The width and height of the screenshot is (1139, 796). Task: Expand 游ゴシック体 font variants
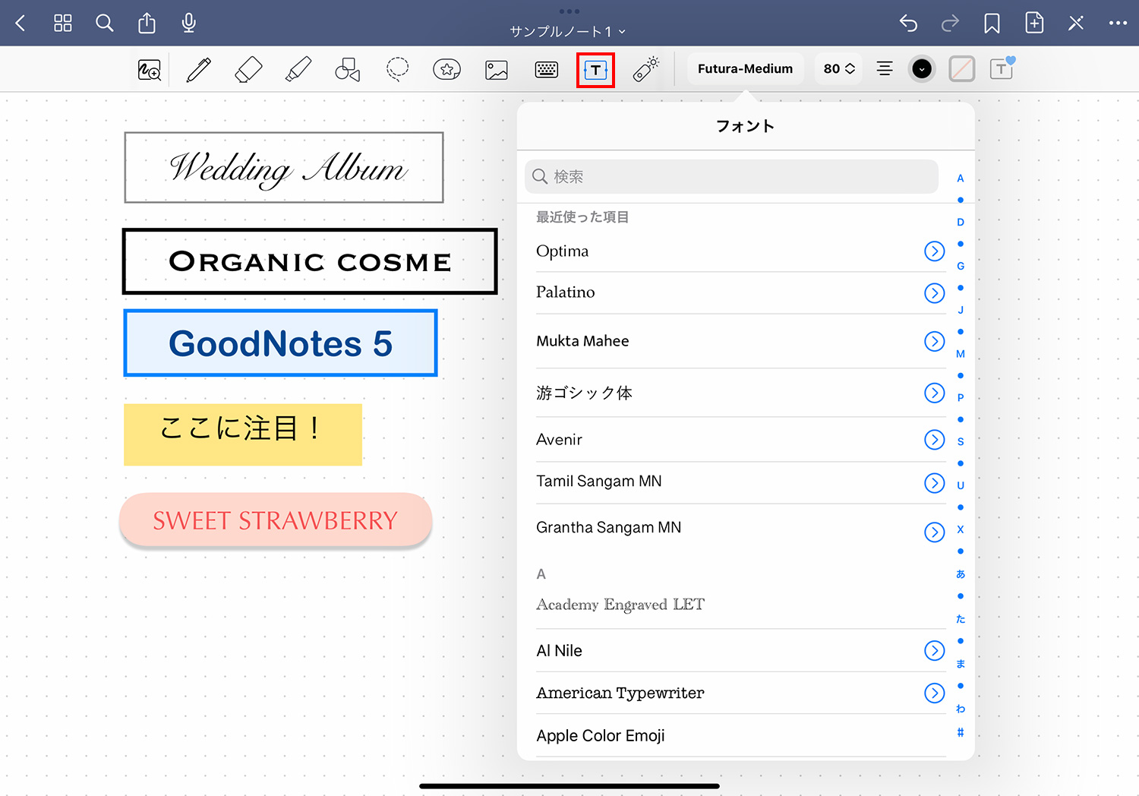pyautogui.click(x=935, y=393)
